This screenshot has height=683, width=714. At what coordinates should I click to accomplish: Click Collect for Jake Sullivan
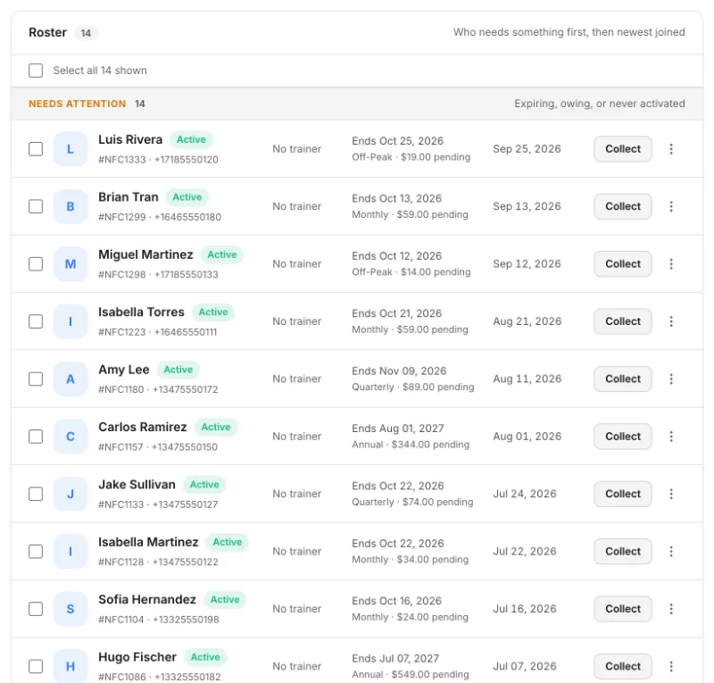point(622,494)
